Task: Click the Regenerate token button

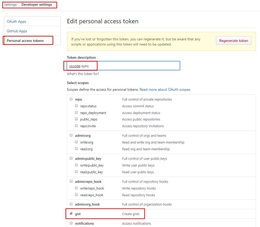Action: coord(234,41)
